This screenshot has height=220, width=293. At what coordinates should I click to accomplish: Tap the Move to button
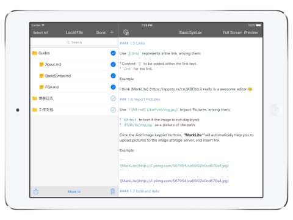(x=74, y=191)
